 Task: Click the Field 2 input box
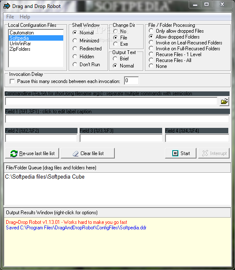(41, 138)
